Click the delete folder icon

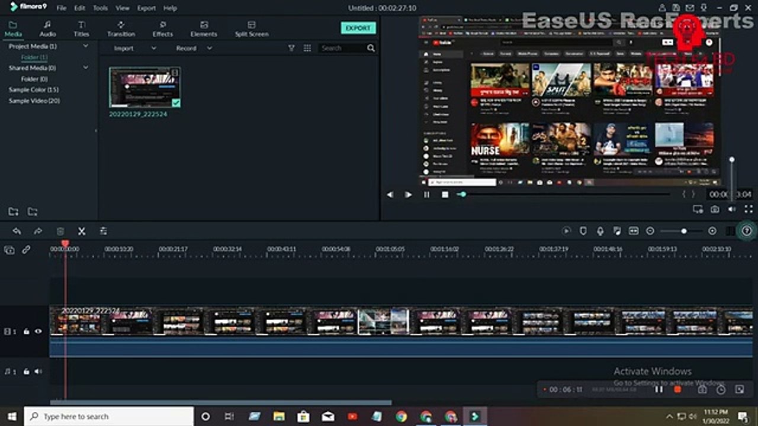(x=32, y=211)
